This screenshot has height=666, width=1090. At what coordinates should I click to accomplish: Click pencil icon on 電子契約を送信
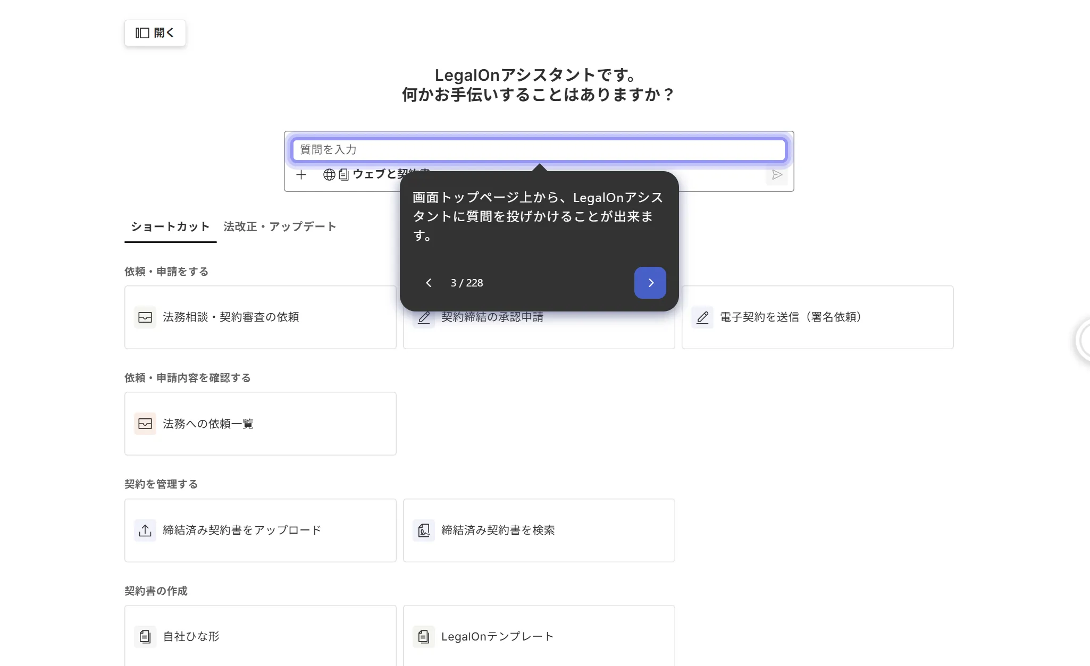pyautogui.click(x=702, y=317)
